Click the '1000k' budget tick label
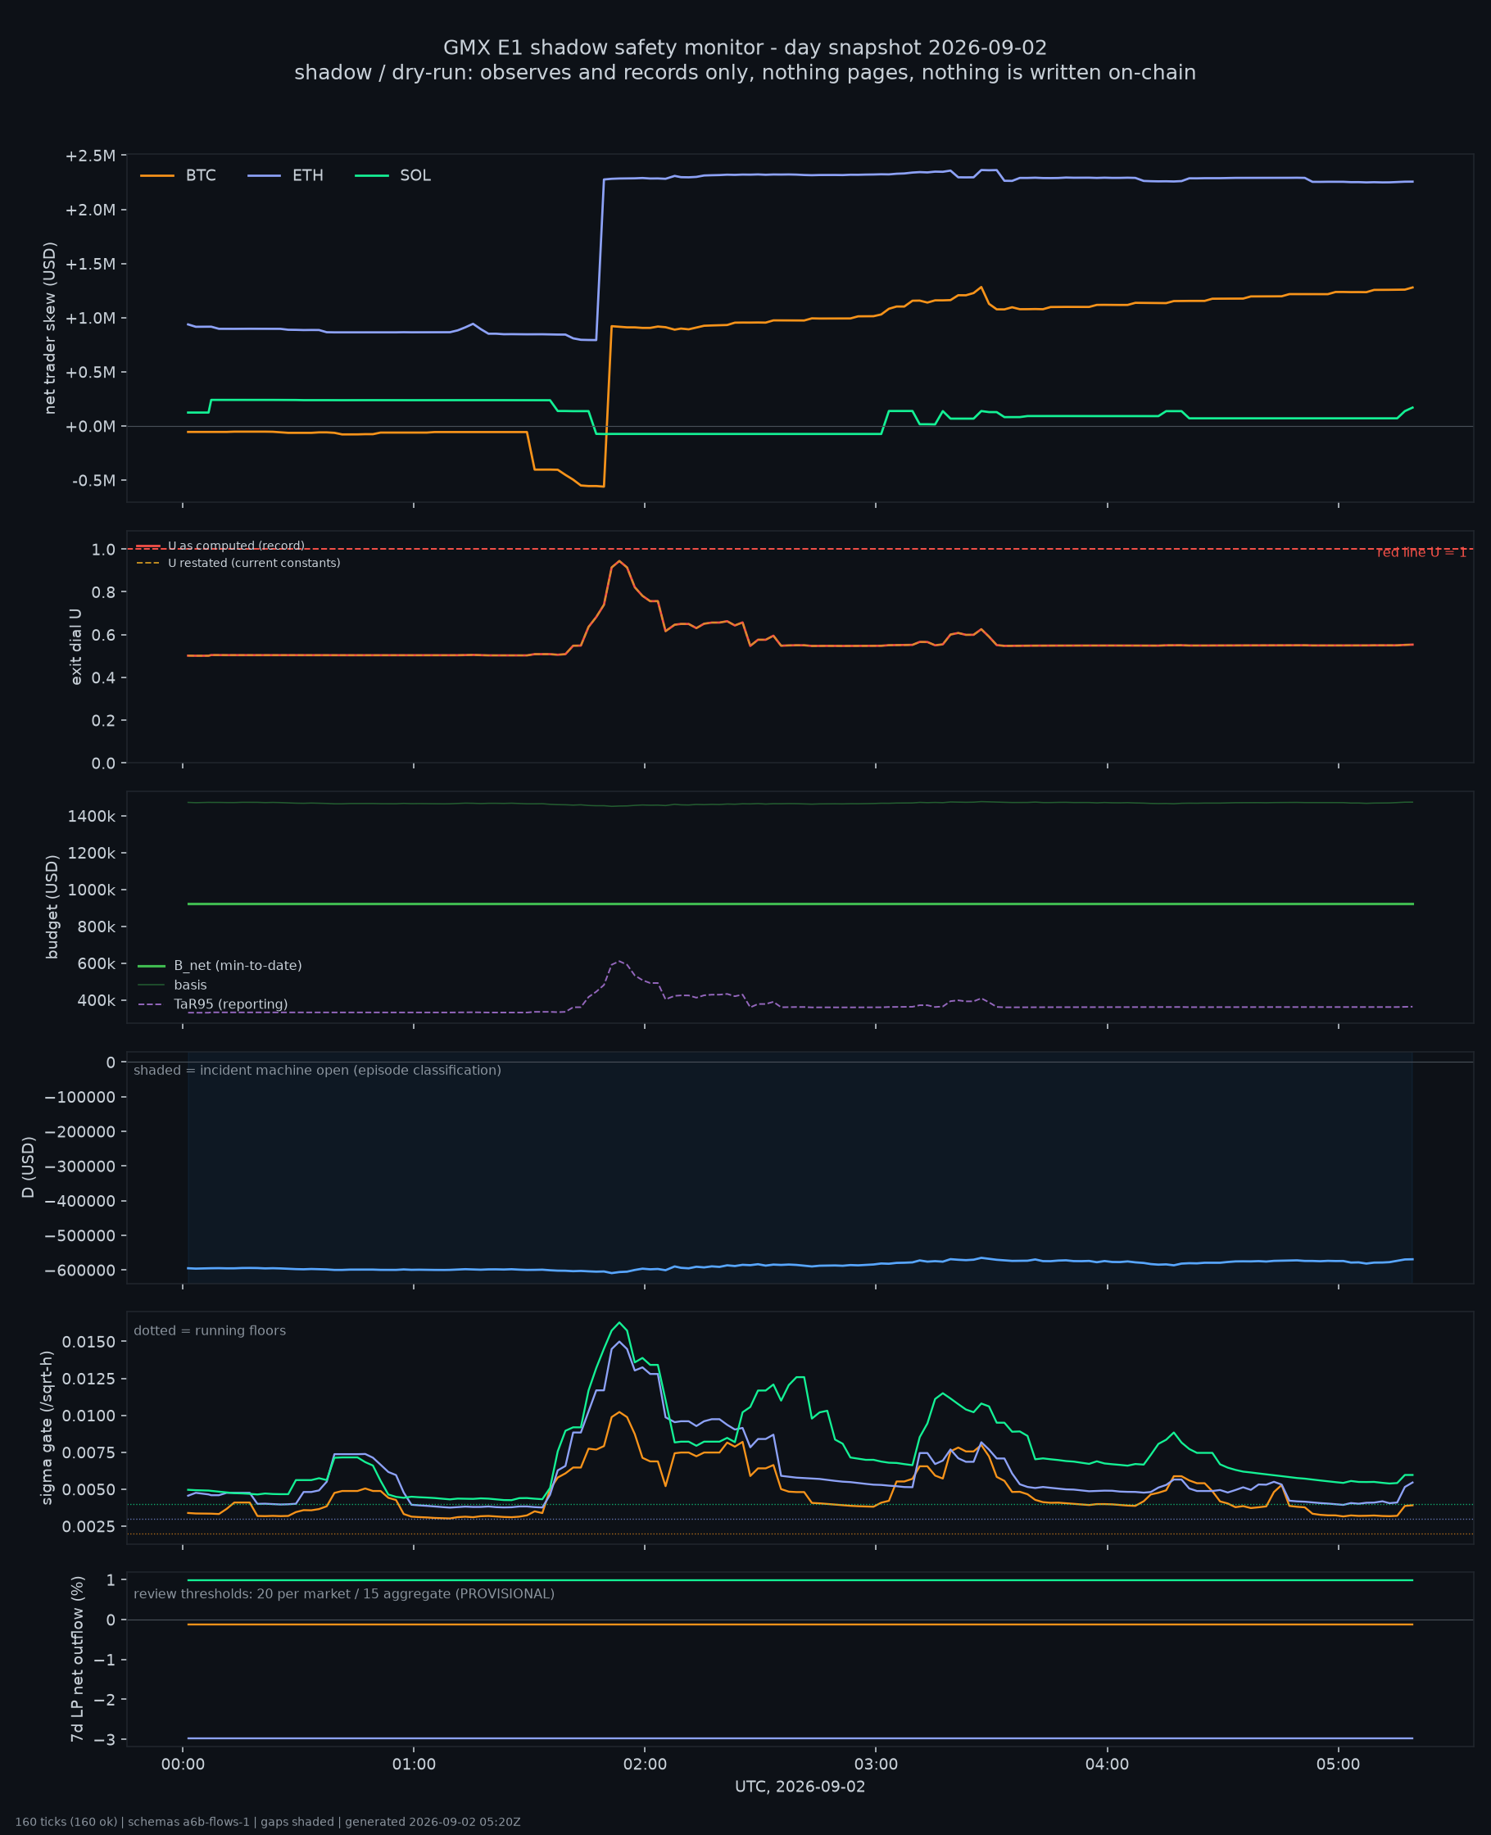Viewport: 1491px width, 1835px height. (92, 890)
